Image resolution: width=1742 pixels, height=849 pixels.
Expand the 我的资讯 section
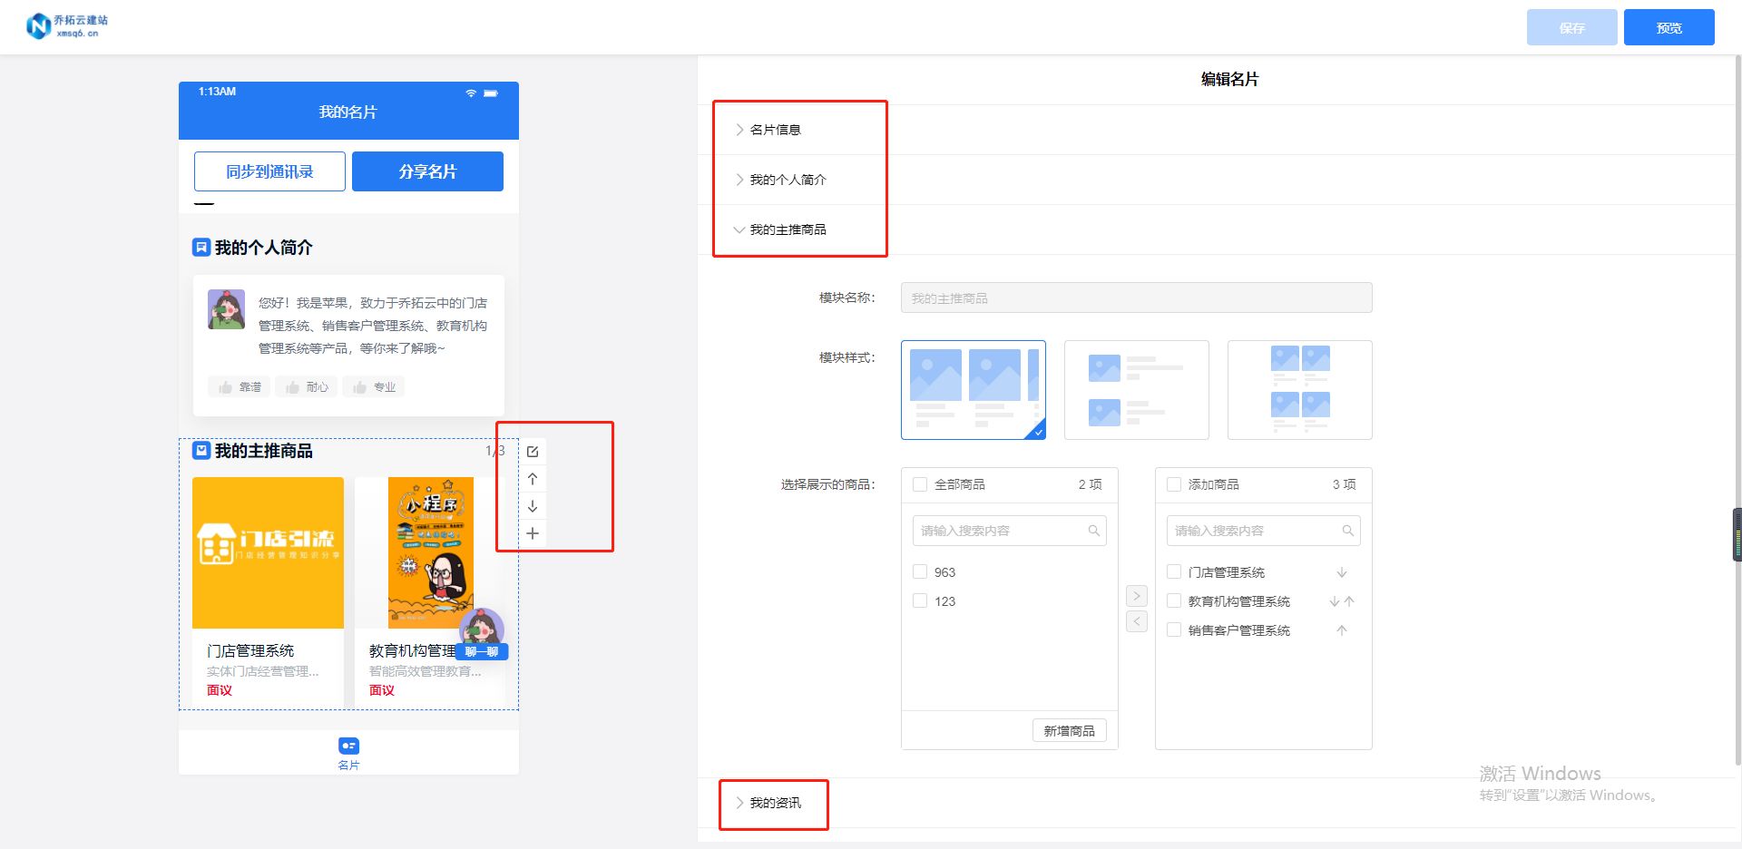1218,803
